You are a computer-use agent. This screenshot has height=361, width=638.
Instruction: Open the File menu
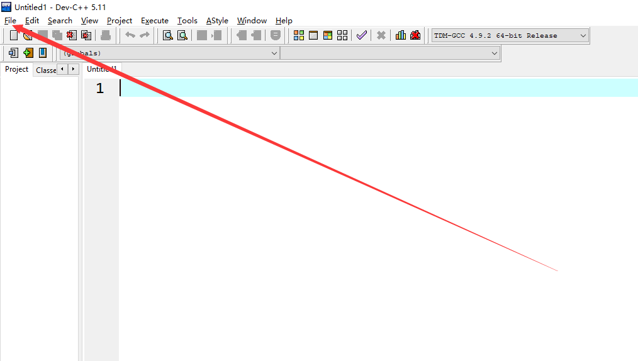(x=10, y=21)
